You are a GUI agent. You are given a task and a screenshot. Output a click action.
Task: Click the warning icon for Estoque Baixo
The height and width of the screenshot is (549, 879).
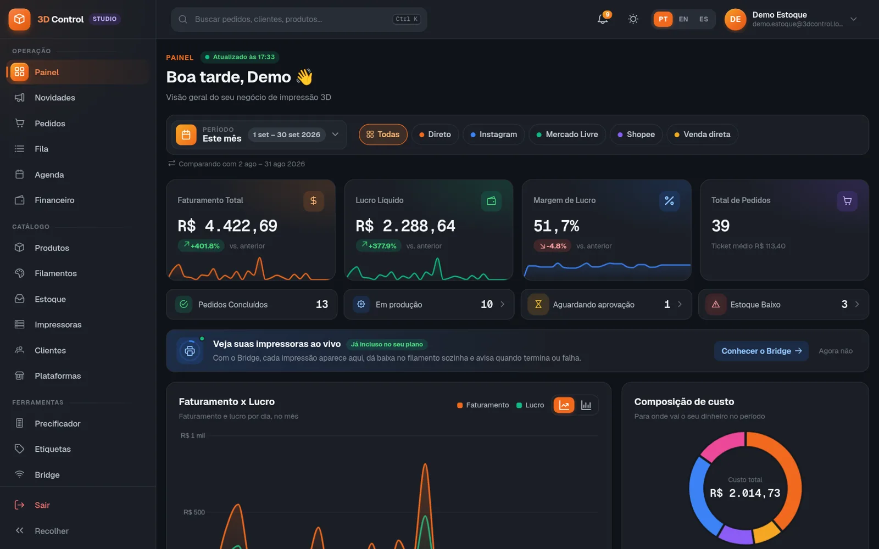tap(716, 304)
